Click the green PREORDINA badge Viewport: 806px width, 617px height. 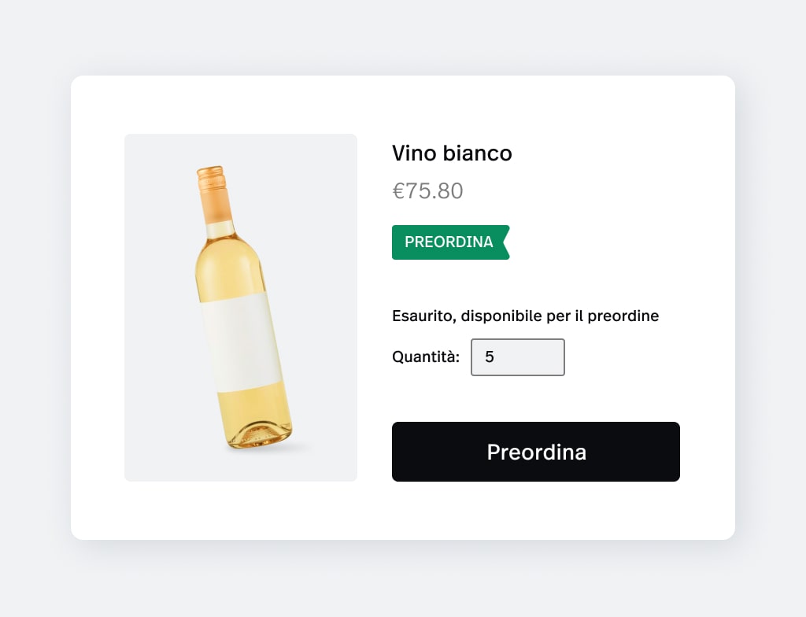[449, 242]
